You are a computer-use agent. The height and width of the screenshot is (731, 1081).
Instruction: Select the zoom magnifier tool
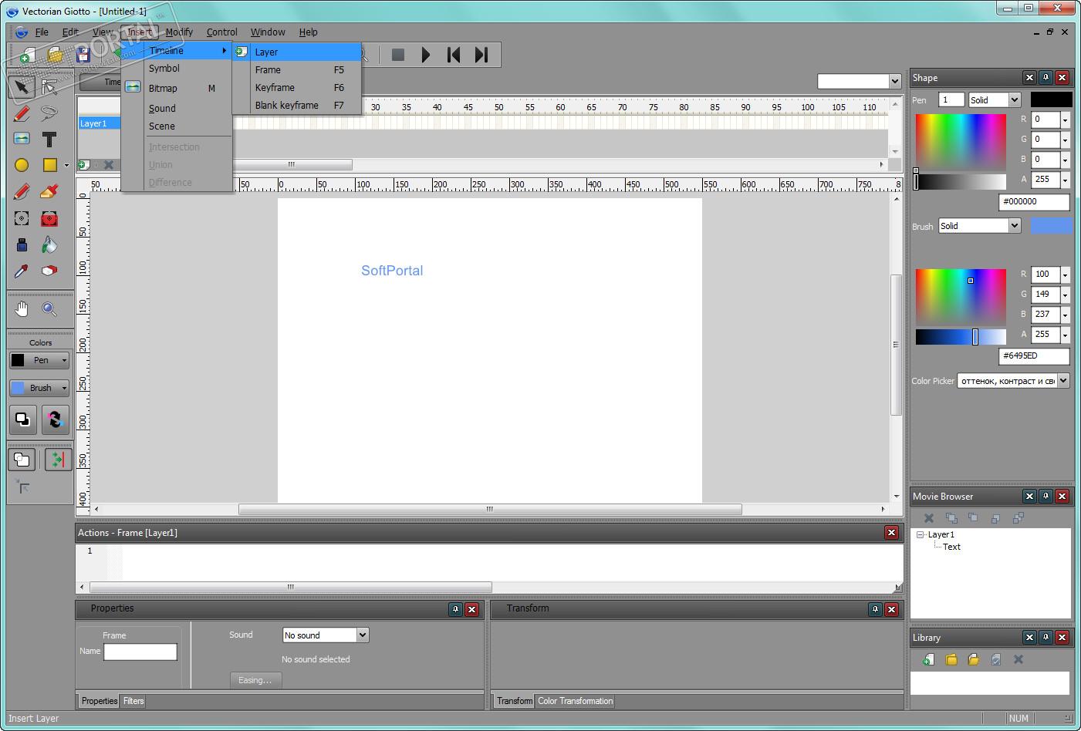coord(49,309)
